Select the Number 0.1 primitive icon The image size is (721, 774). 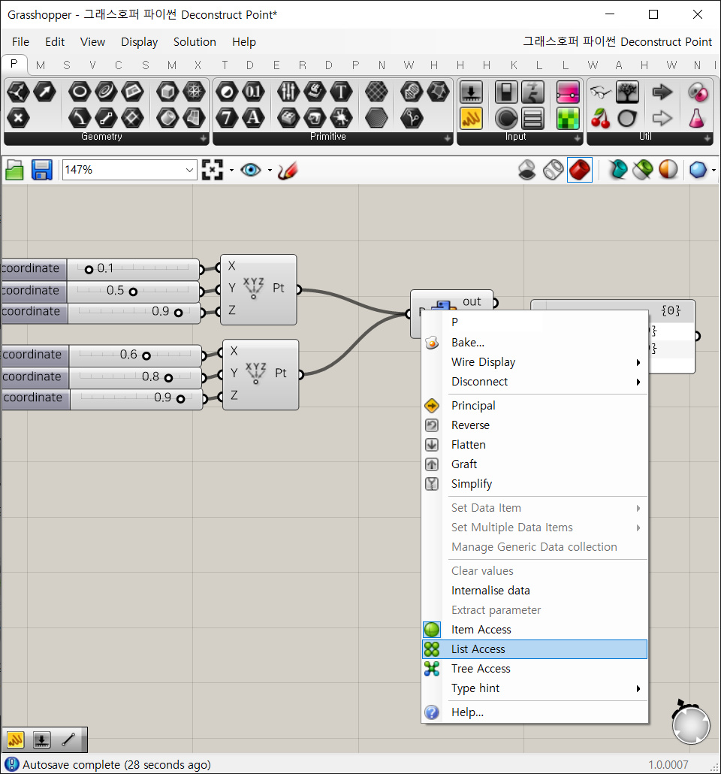coord(254,92)
